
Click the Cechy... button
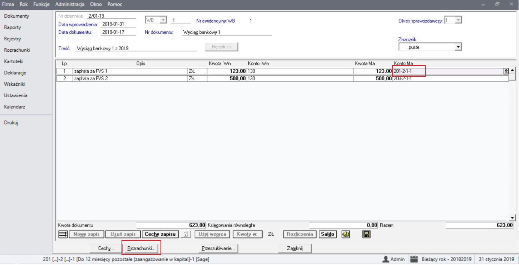(x=106, y=248)
